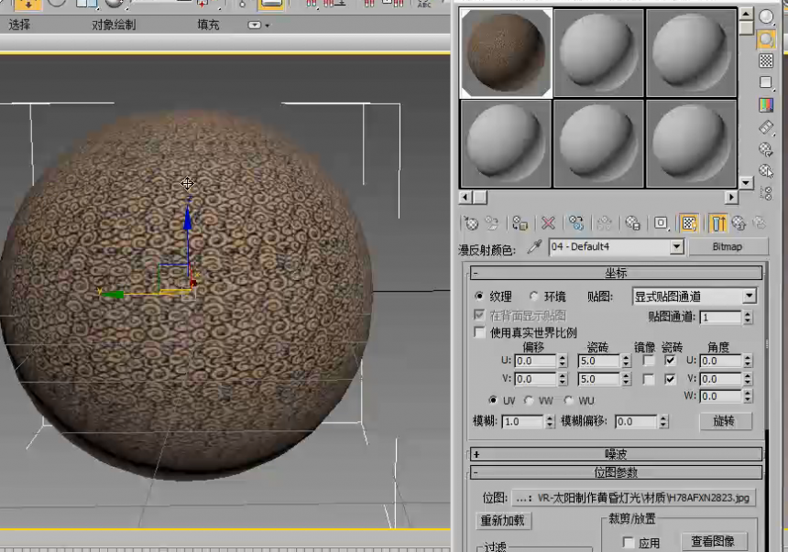Toggle the Backlight icon
This screenshot has height=552, width=788.
point(766,39)
